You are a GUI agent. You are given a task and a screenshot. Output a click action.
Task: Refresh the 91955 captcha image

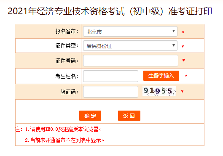click(159, 91)
